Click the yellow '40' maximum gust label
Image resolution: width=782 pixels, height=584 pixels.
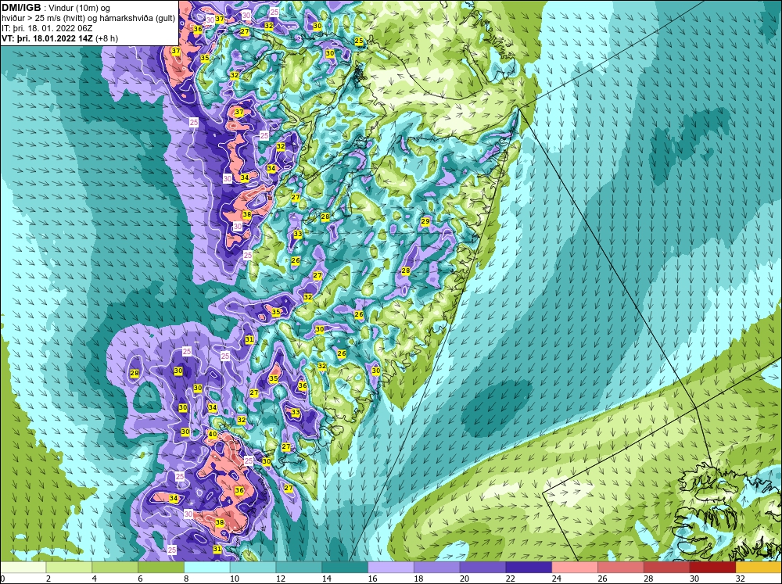point(213,435)
